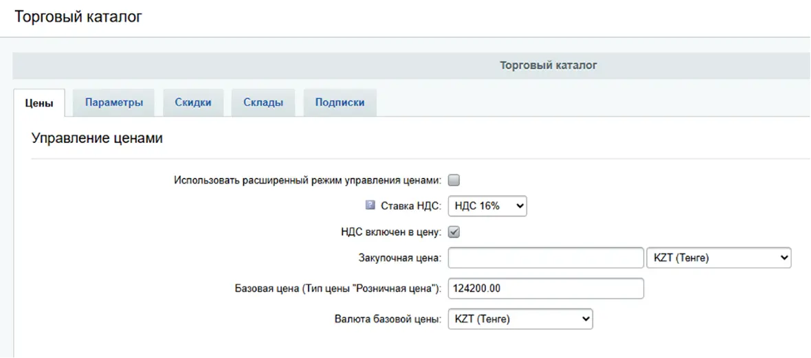Toggle the НДС включен в цену checkbox

click(454, 232)
